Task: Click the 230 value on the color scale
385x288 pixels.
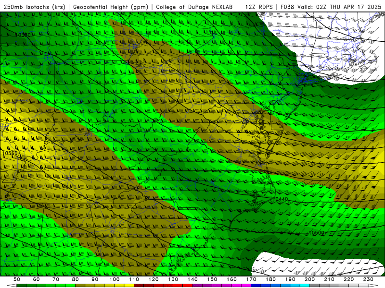Action: [x=368, y=279]
